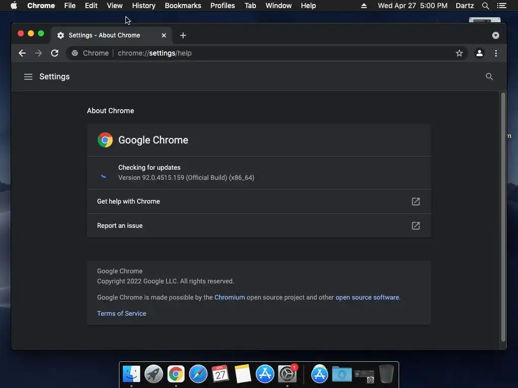Image resolution: width=518 pixels, height=388 pixels.
Task: Open the Report an issue row
Action: (x=259, y=226)
